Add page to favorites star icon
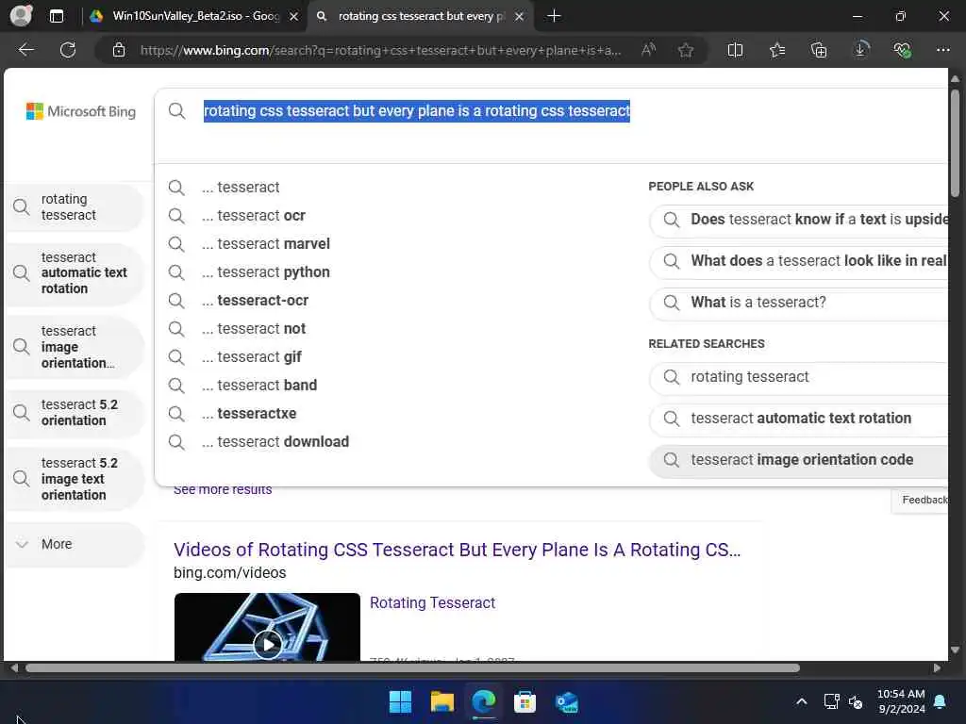 (x=686, y=50)
